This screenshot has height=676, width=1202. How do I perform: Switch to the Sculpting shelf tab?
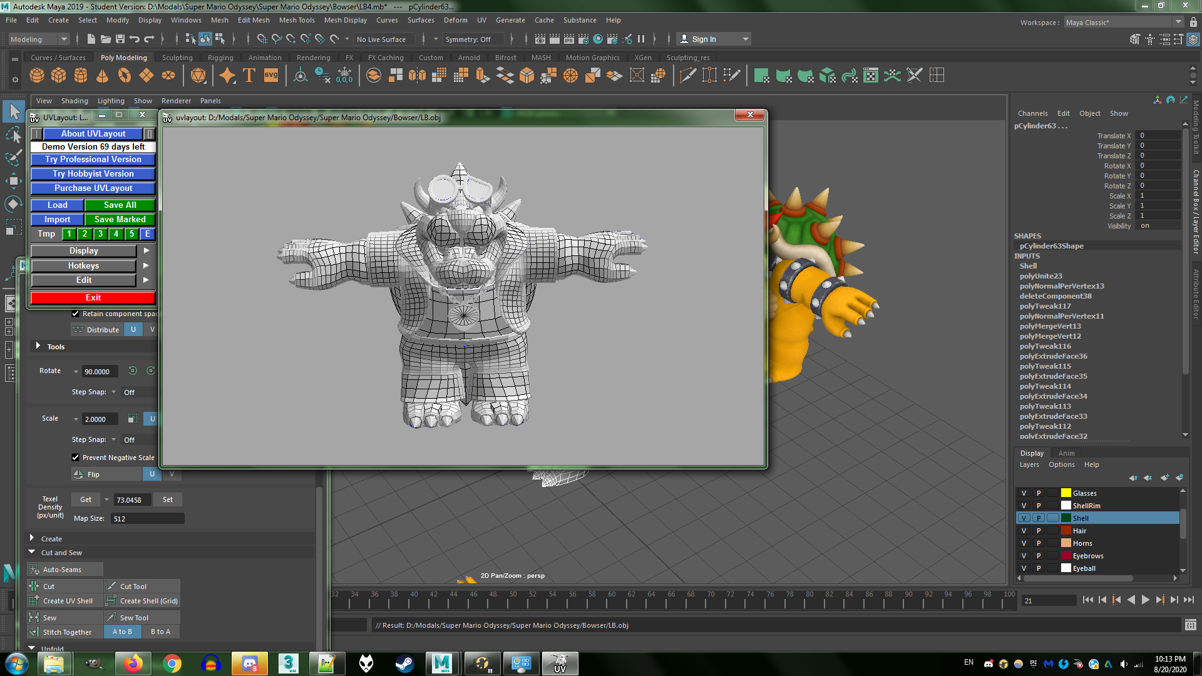click(177, 58)
